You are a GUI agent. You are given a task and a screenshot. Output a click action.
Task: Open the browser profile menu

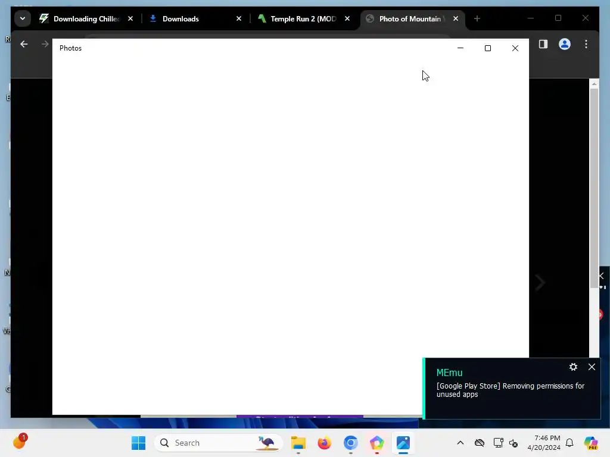click(x=565, y=44)
